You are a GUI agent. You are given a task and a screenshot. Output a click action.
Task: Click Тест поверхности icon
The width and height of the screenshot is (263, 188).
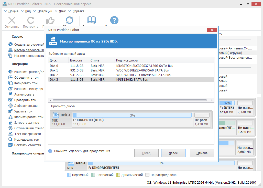point(10,134)
